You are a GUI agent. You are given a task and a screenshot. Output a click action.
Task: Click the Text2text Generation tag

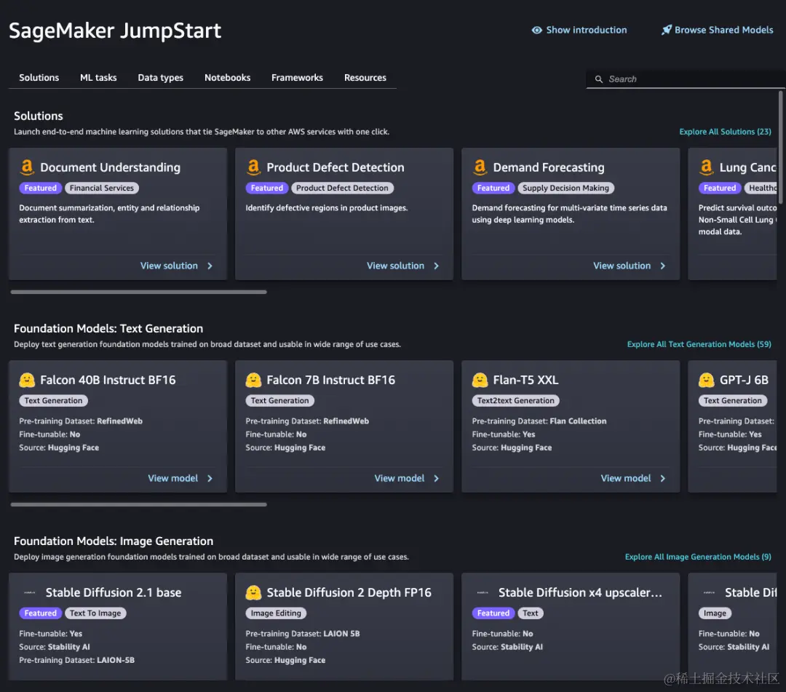coord(516,401)
